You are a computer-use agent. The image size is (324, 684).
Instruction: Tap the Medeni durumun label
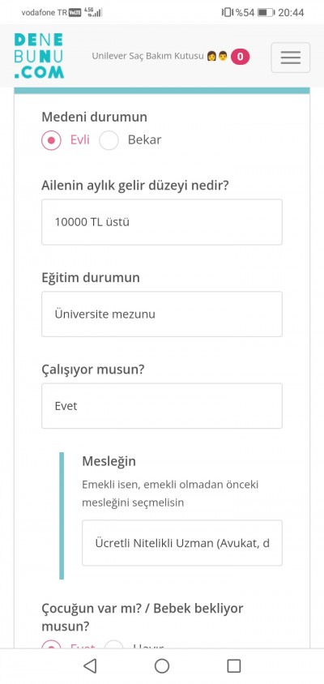(94, 117)
